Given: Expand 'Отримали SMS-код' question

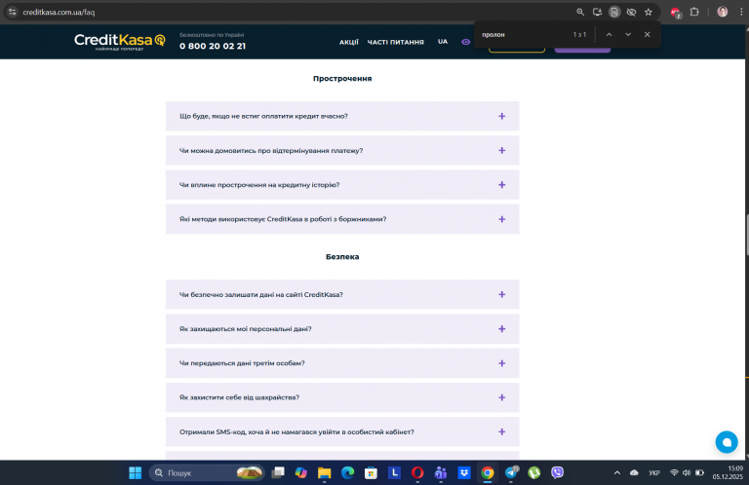Looking at the screenshot, I should pyautogui.click(x=342, y=431).
